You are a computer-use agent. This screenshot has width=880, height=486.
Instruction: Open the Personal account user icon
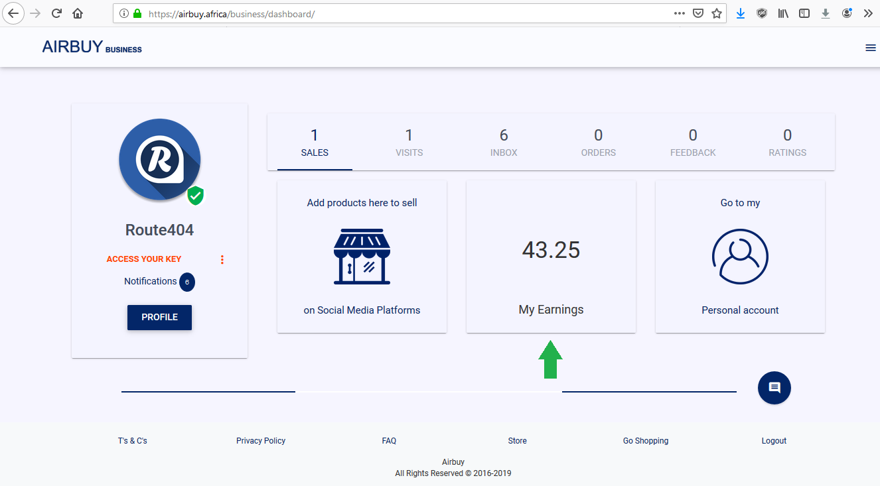point(740,257)
